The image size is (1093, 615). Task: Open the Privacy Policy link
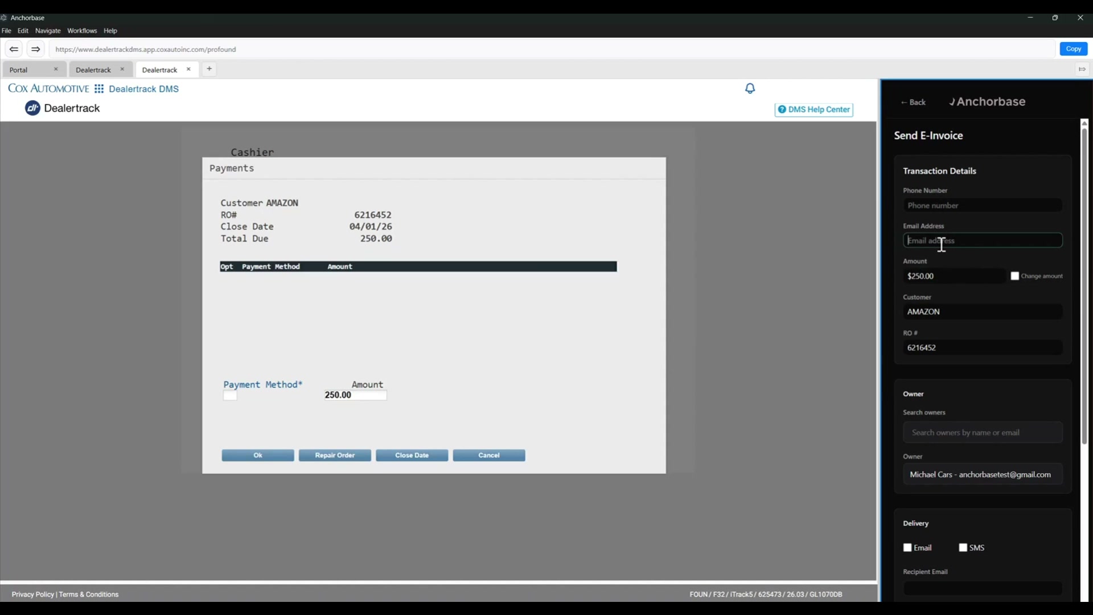tap(32, 594)
